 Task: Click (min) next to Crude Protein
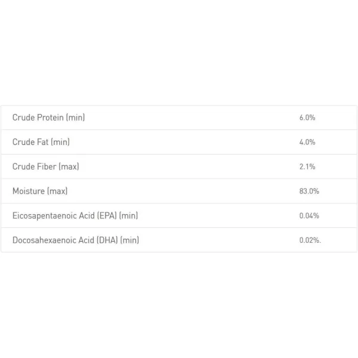coord(75,118)
